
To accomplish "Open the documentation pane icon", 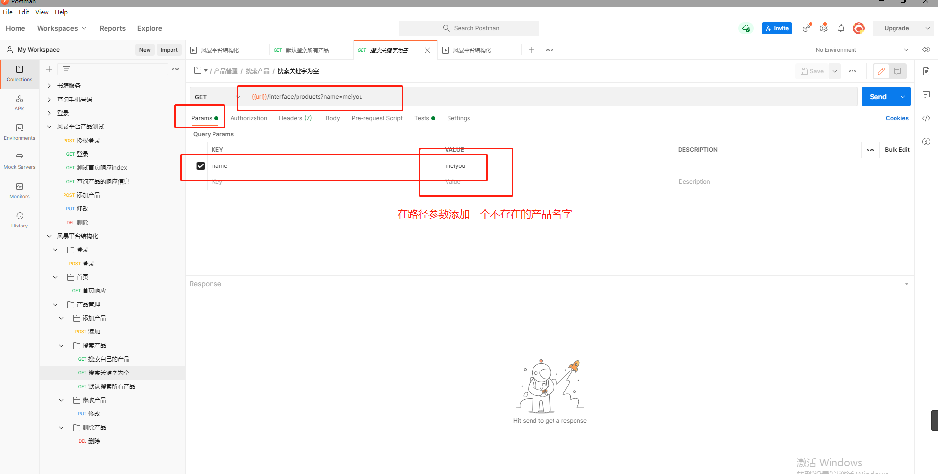I will tap(926, 71).
